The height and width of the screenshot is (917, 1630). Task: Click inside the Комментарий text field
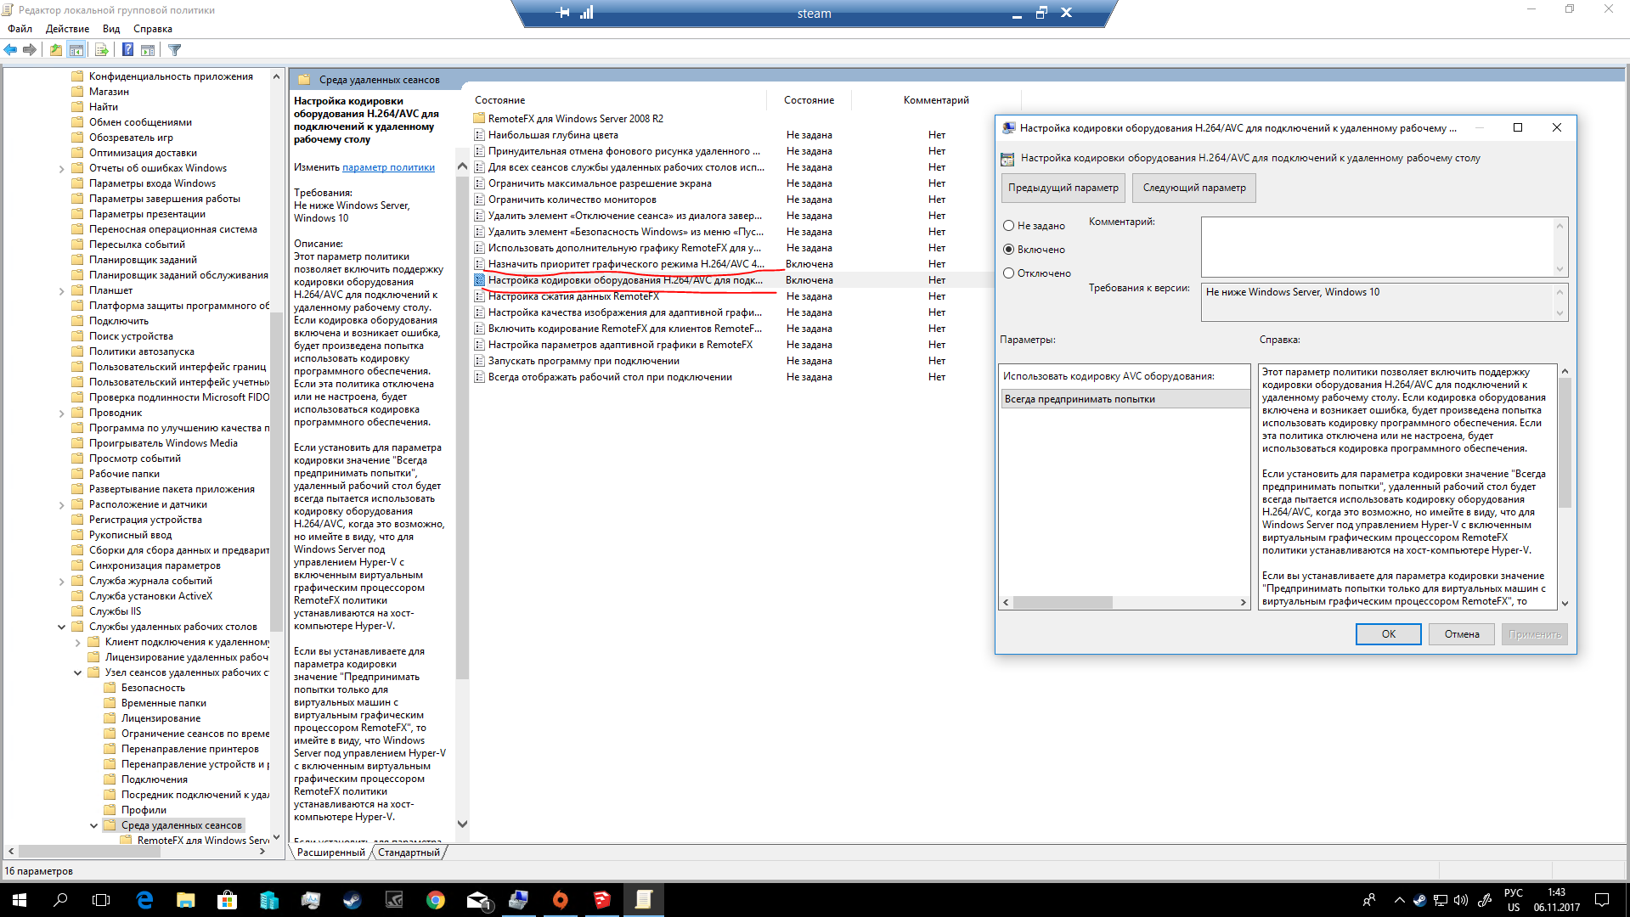pos(1377,247)
